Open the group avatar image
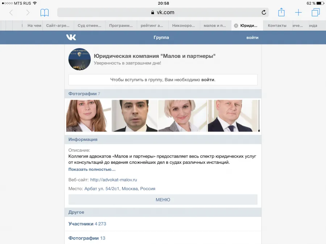Image resolution: width=326 pixels, height=244 pixels. tap(80, 59)
